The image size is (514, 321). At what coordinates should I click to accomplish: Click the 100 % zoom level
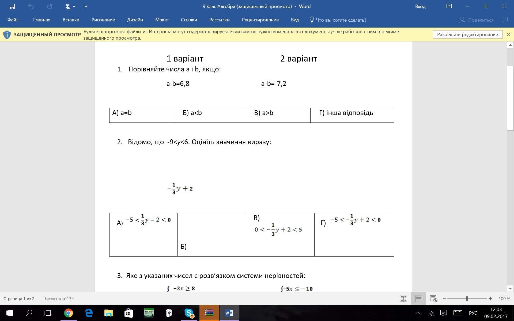pos(504,299)
